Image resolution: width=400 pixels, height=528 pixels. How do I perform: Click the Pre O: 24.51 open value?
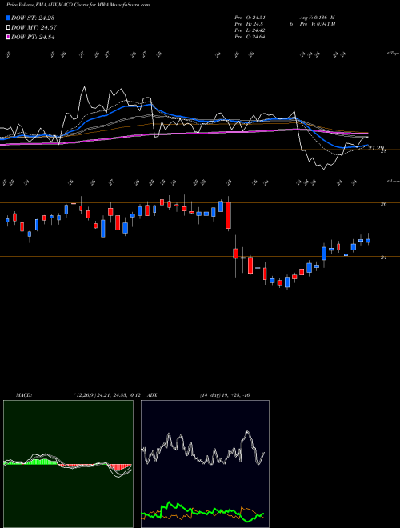click(250, 18)
